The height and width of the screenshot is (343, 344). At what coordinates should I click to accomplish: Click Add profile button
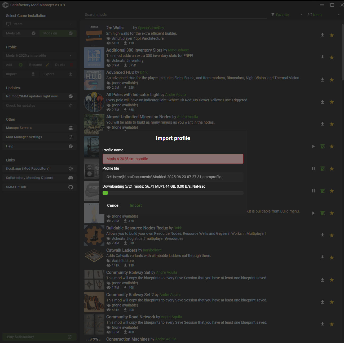(x=14, y=65)
